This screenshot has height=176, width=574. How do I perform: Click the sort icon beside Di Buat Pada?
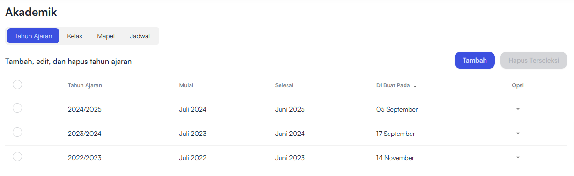(x=417, y=85)
